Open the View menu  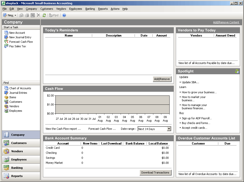[x=20, y=9]
